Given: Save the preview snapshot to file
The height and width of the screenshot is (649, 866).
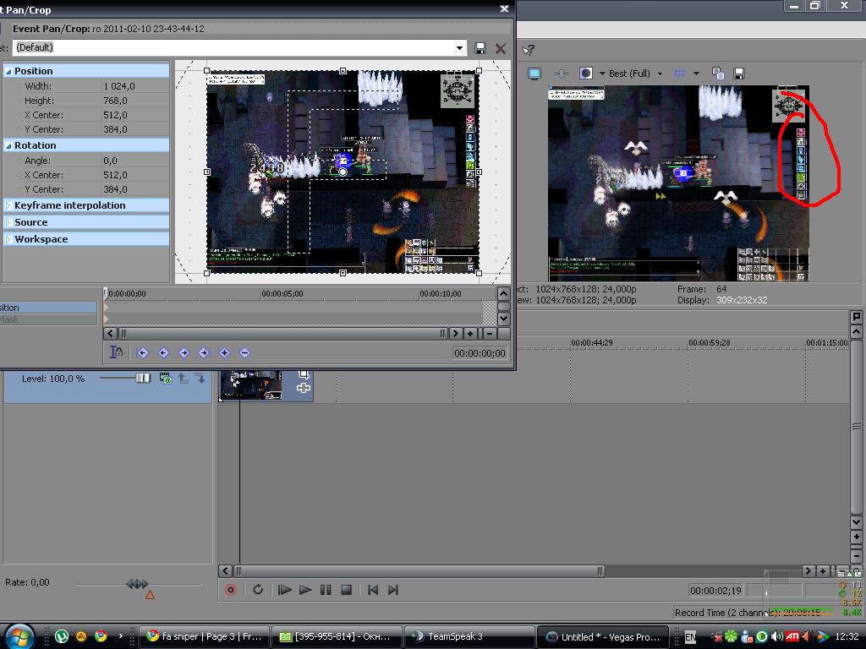Looking at the screenshot, I should tap(739, 74).
